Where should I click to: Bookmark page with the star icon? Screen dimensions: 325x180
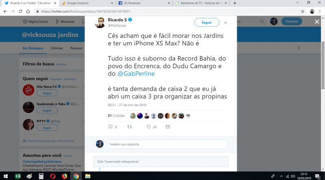tap(303, 11)
